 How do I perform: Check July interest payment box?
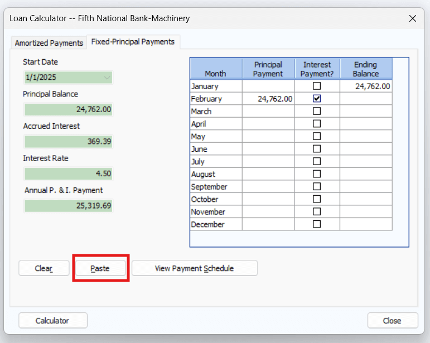[317, 161]
